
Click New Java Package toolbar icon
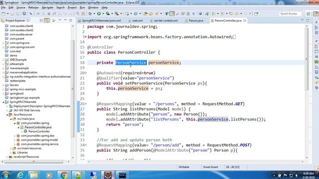(127, 13)
